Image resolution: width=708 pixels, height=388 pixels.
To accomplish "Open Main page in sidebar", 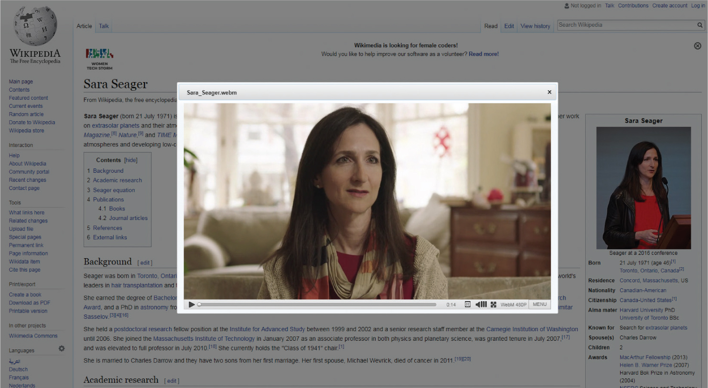I will click(x=21, y=82).
